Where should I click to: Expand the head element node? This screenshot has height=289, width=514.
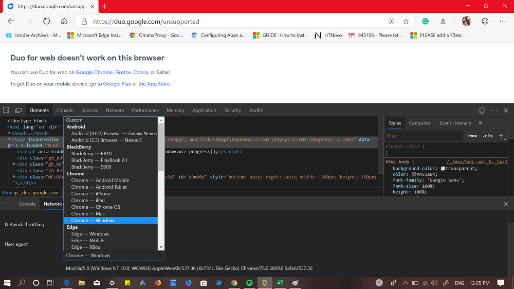pos(9,133)
